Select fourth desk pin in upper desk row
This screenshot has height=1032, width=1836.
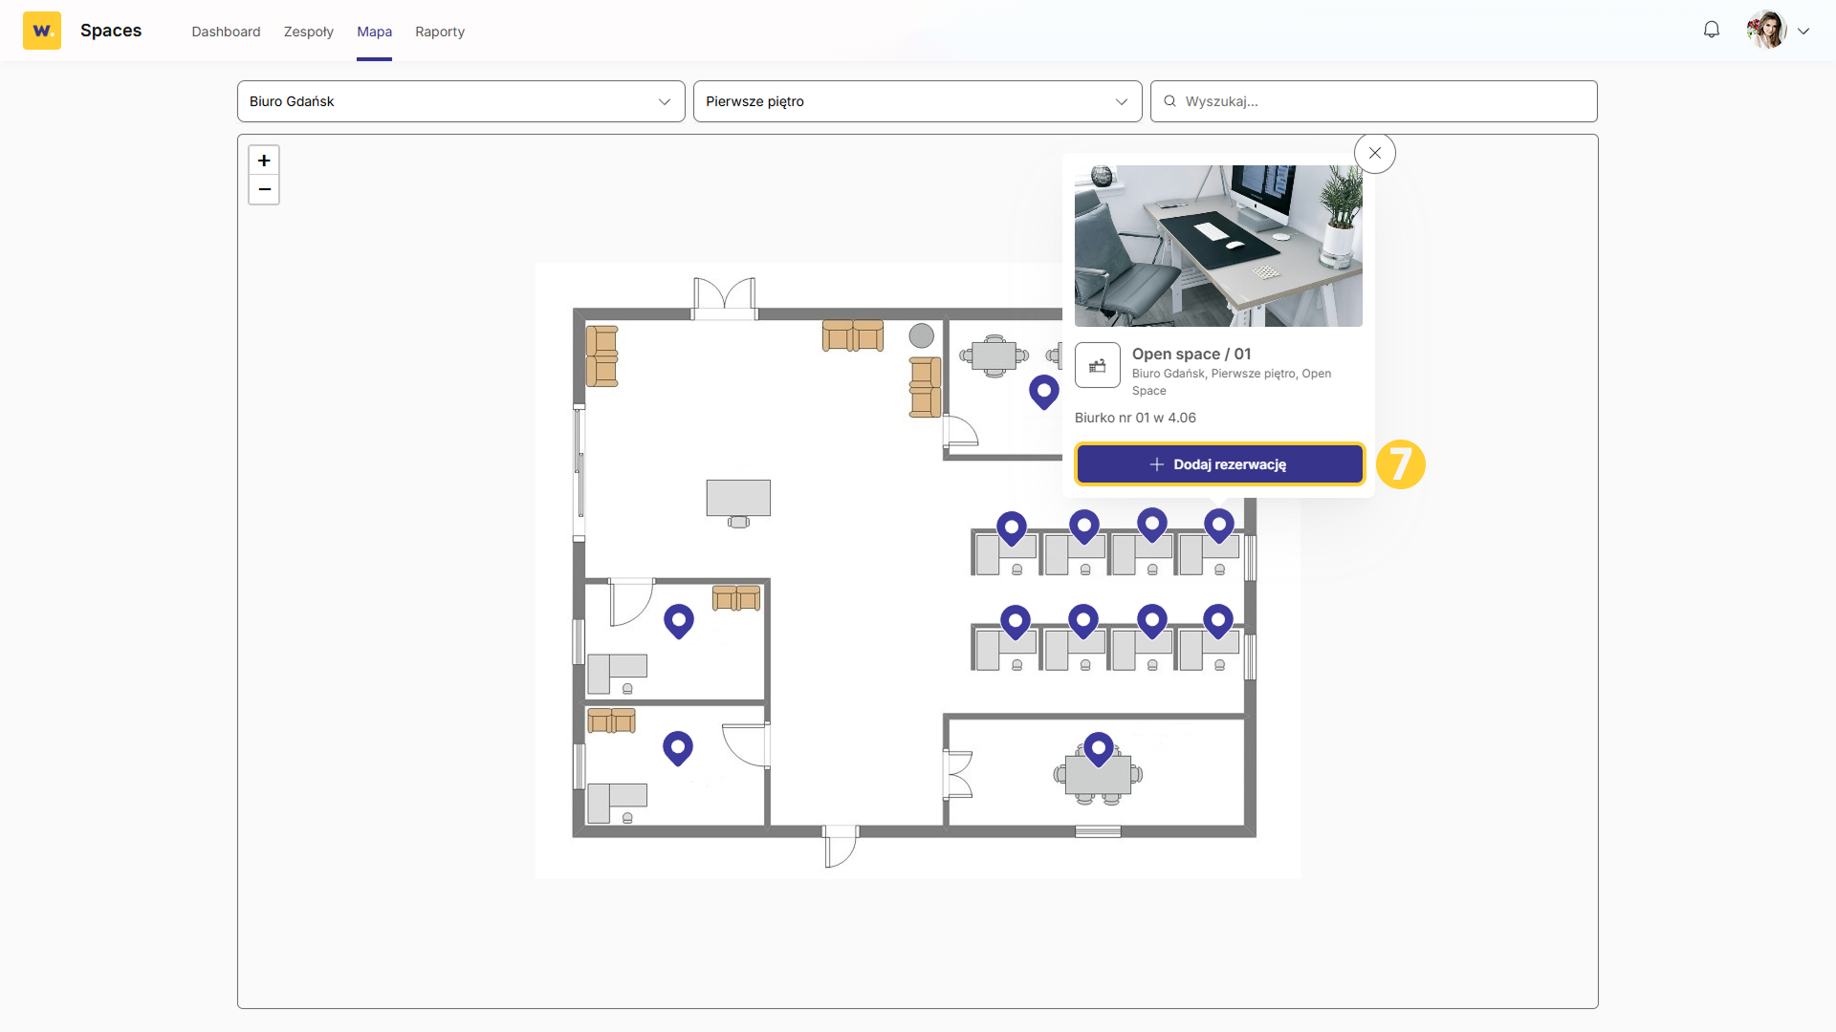coord(1219,526)
